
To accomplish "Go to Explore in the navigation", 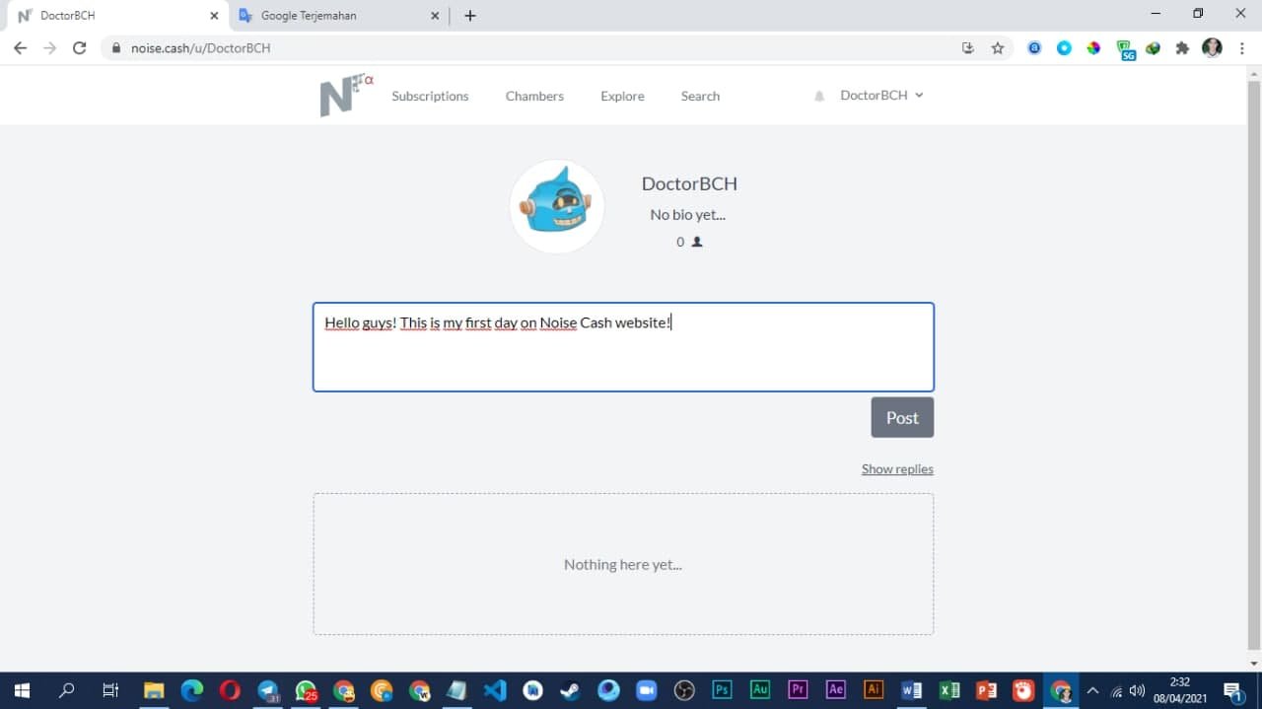I will coord(622,96).
